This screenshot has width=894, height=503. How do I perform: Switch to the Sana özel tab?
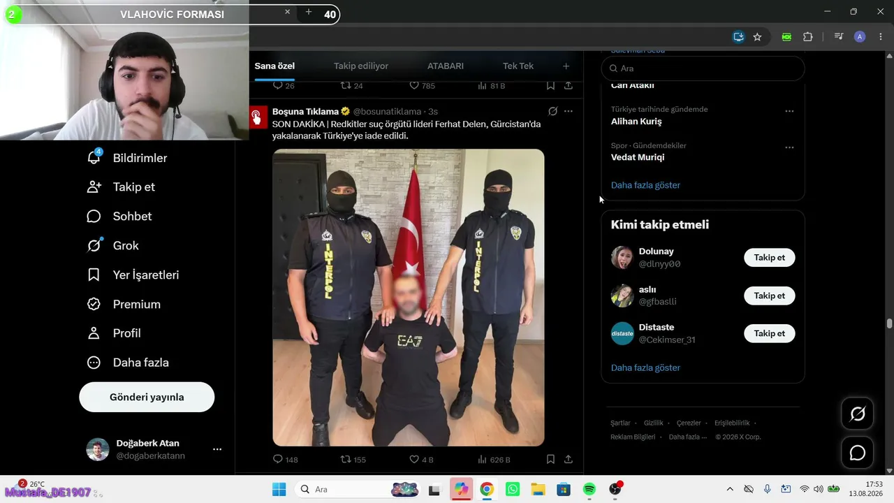[274, 66]
